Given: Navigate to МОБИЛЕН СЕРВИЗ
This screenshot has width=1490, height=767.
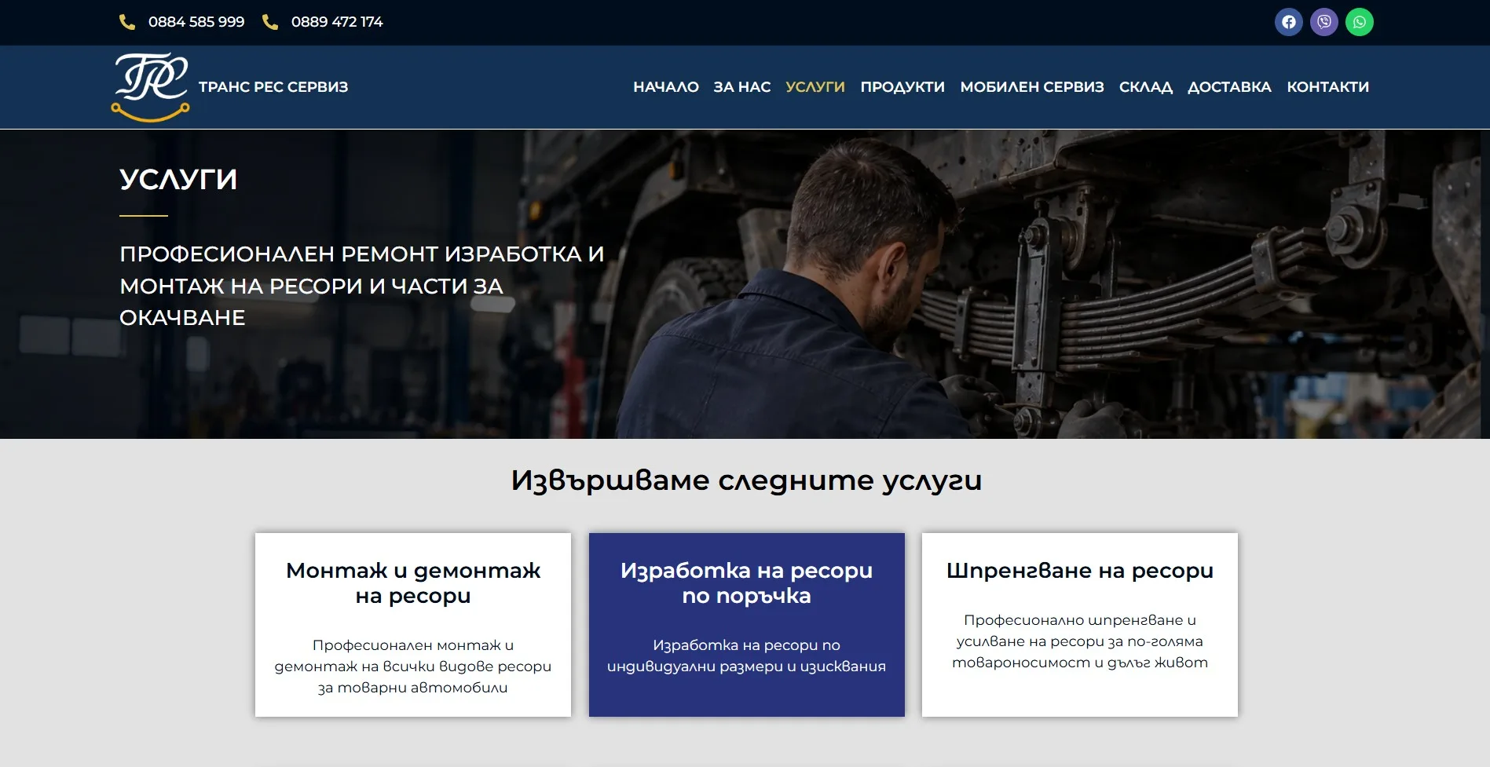Looking at the screenshot, I should [1032, 87].
